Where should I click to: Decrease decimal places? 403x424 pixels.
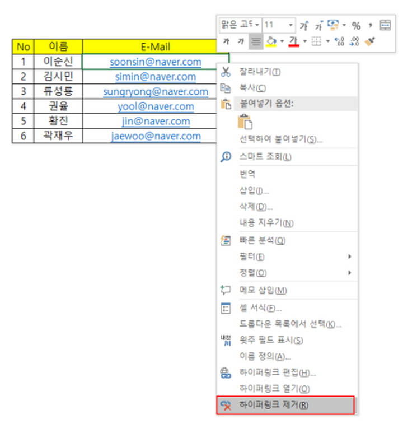coord(355,41)
